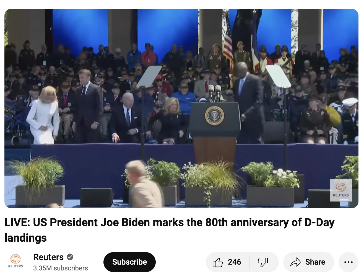Open the Reuters channel name link
364x279 pixels.
[x=48, y=257]
